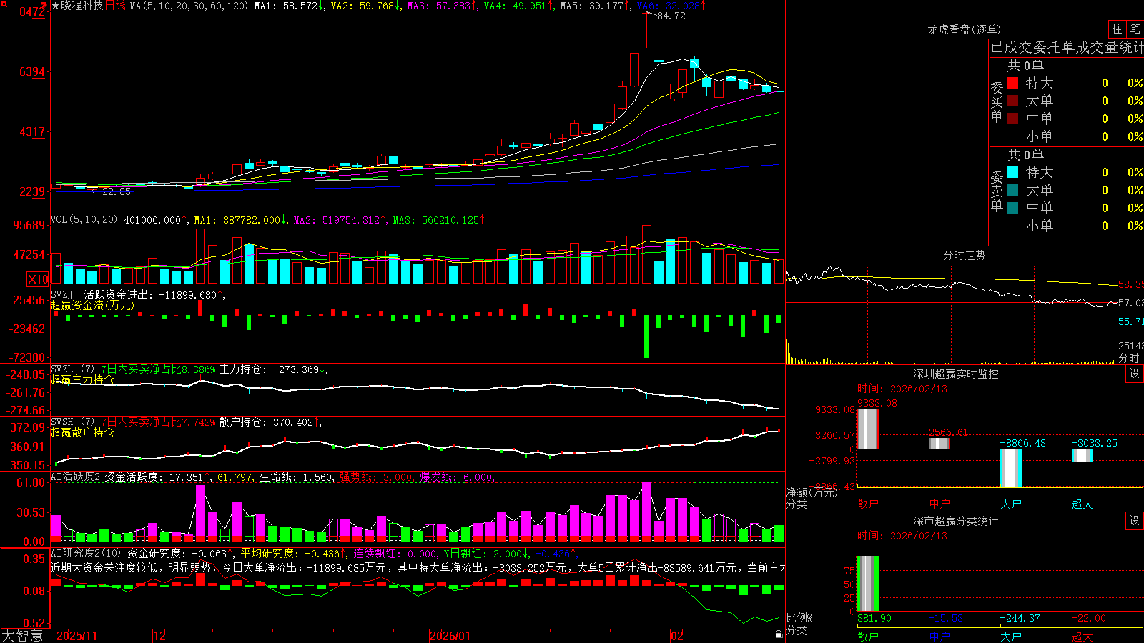
Task: Click the 笔 tick-mode button
Action: 1135,29
